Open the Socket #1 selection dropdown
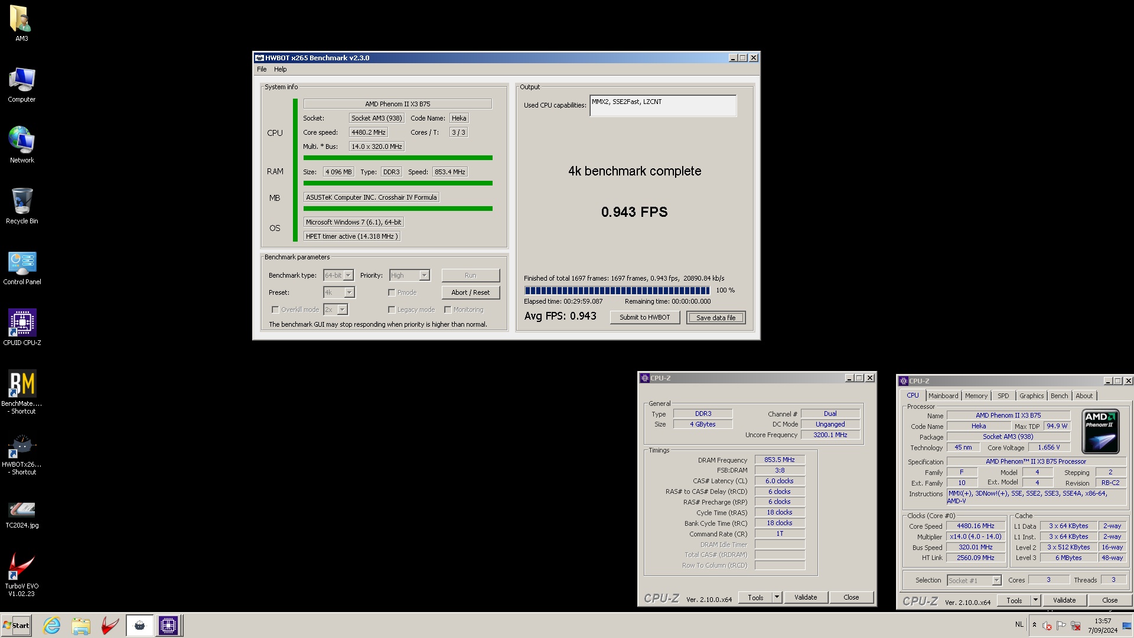Image resolution: width=1134 pixels, height=638 pixels. [x=975, y=581]
